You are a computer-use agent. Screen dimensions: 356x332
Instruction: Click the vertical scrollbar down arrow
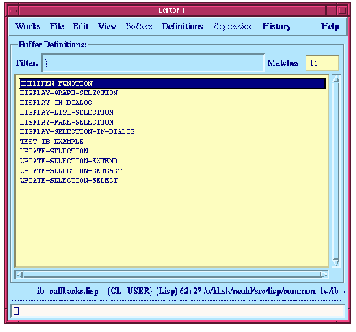point(337,263)
